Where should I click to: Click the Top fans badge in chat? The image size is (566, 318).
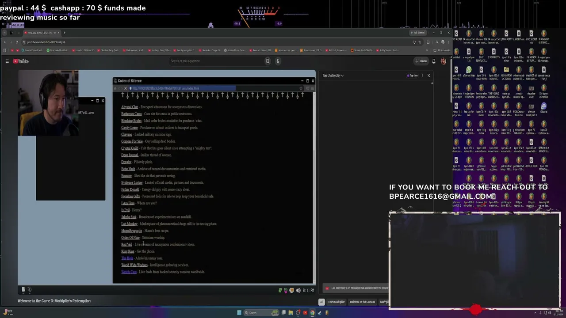pyautogui.click(x=412, y=76)
